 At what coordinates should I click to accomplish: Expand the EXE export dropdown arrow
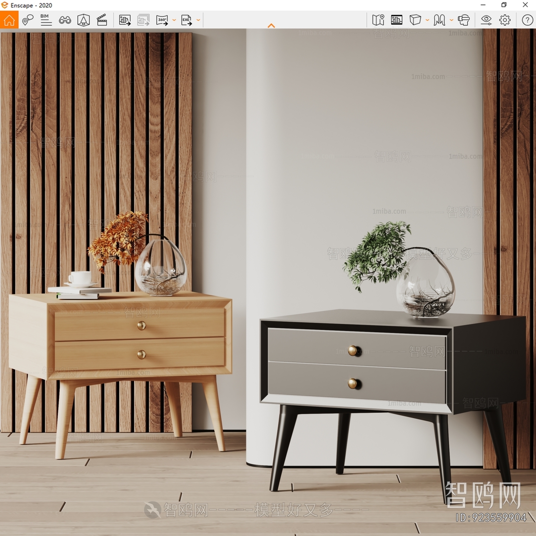pyautogui.click(x=198, y=20)
